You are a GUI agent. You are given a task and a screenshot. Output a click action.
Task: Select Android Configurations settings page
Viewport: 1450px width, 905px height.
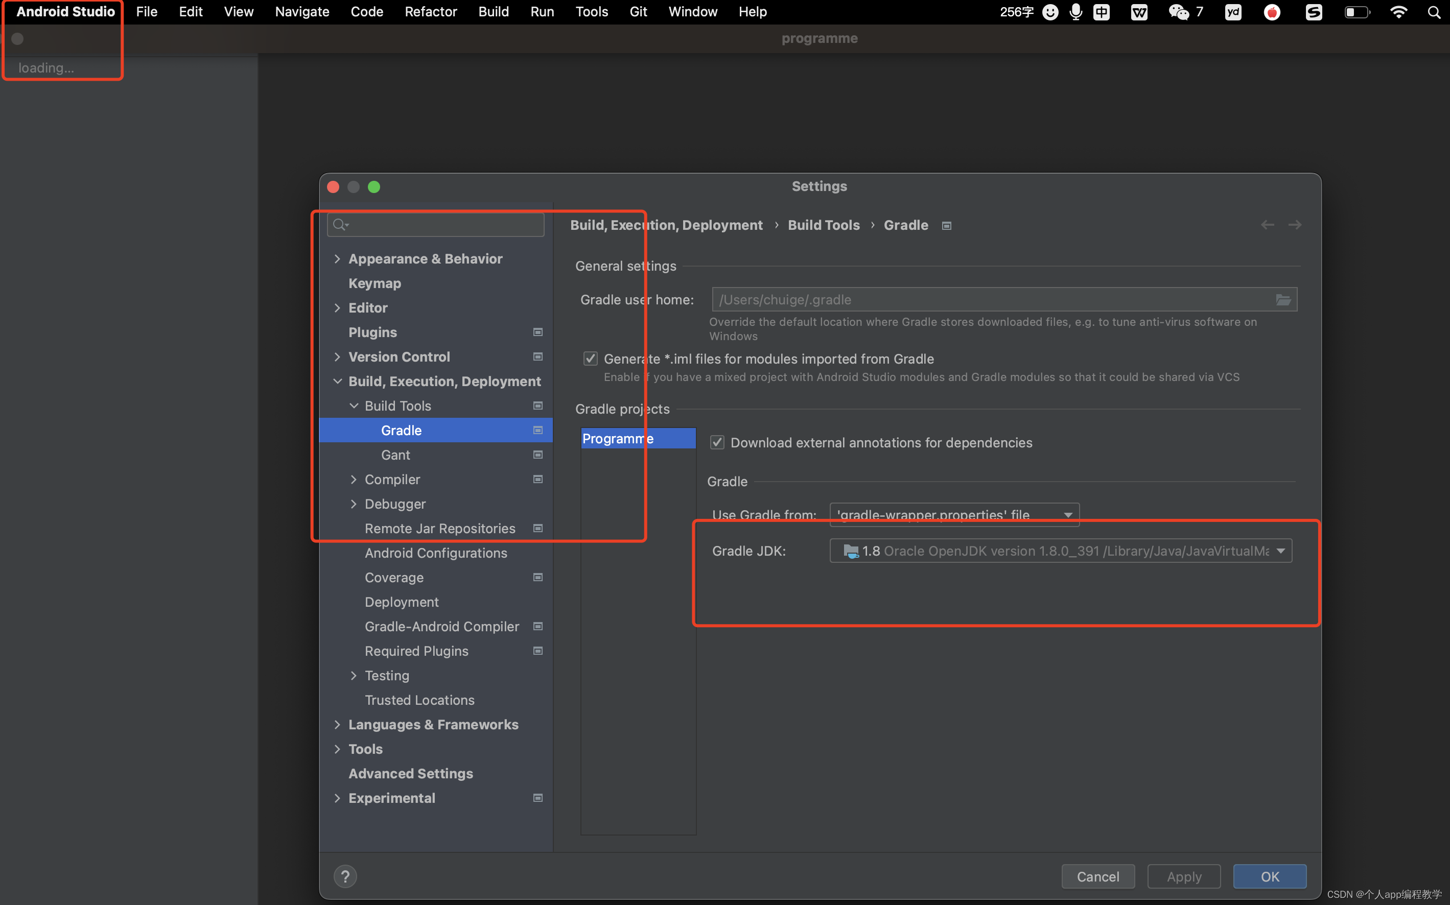(436, 553)
